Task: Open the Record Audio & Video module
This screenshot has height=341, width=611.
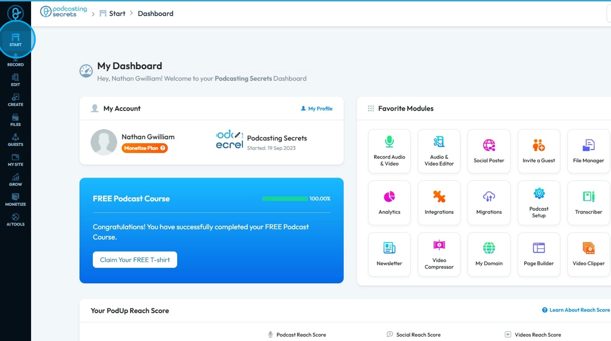Action: (x=390, y=151)
